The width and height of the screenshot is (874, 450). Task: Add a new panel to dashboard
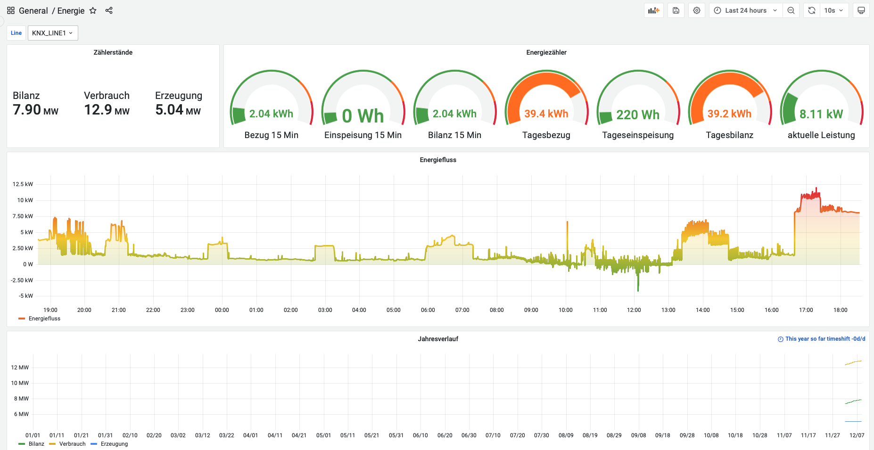653,10
